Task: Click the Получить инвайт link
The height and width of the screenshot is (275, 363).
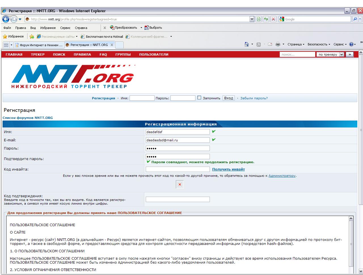Action: (229, 169)
